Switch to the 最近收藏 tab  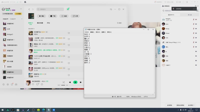[40, 23]
